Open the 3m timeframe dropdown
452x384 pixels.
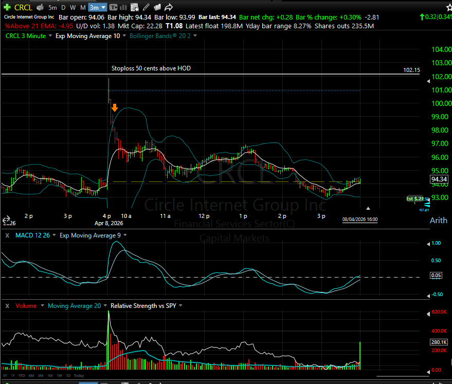coord(97,8)
